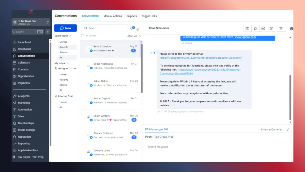Screen dimensions: 305x172
Task: Open the Trigger Links tab
Action: [149, 16]
